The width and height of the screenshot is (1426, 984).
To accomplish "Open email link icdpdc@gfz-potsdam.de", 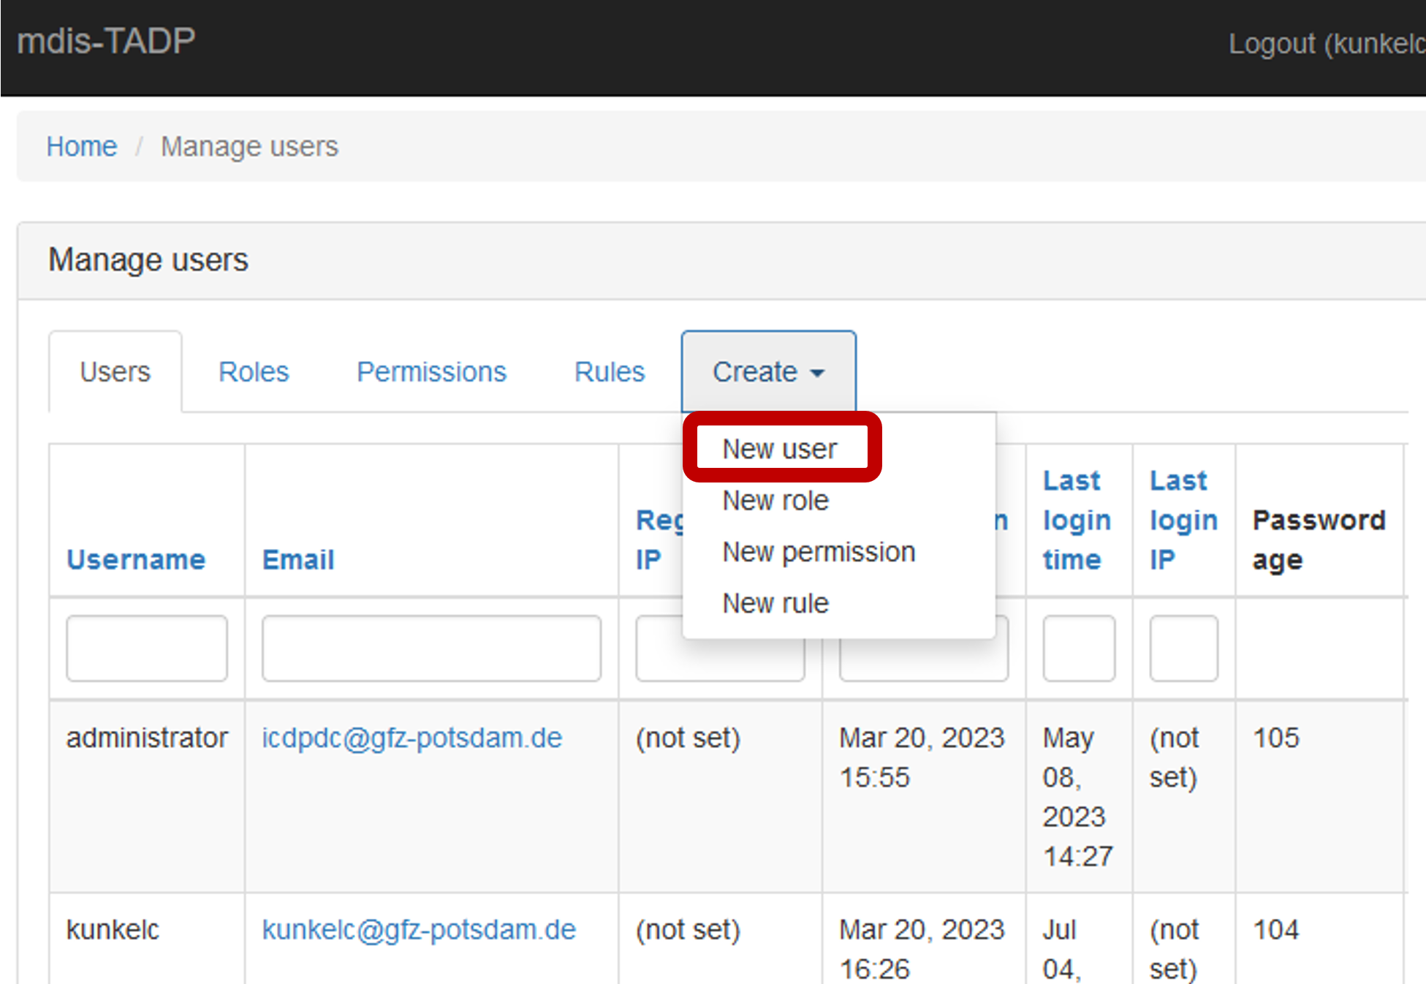I will [x=412, y=738].
